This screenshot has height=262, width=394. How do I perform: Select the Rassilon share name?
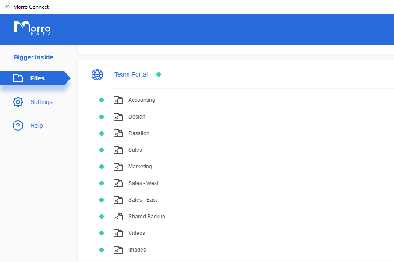coord(138,133)
